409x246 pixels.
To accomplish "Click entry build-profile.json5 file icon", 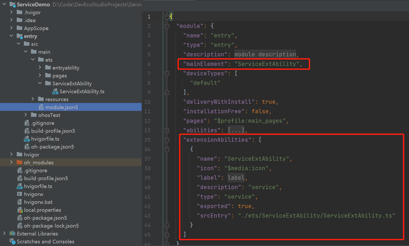I will [27, 131].
